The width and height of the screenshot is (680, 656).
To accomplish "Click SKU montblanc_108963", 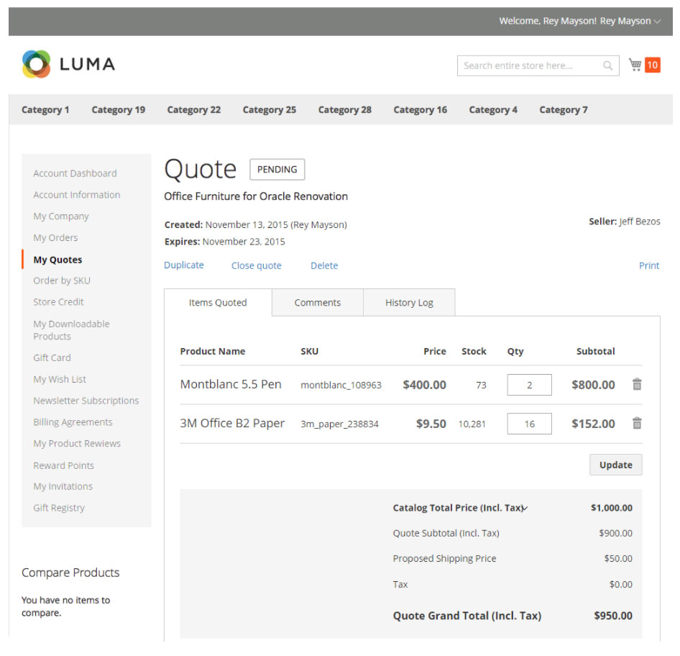I will 341,386.
